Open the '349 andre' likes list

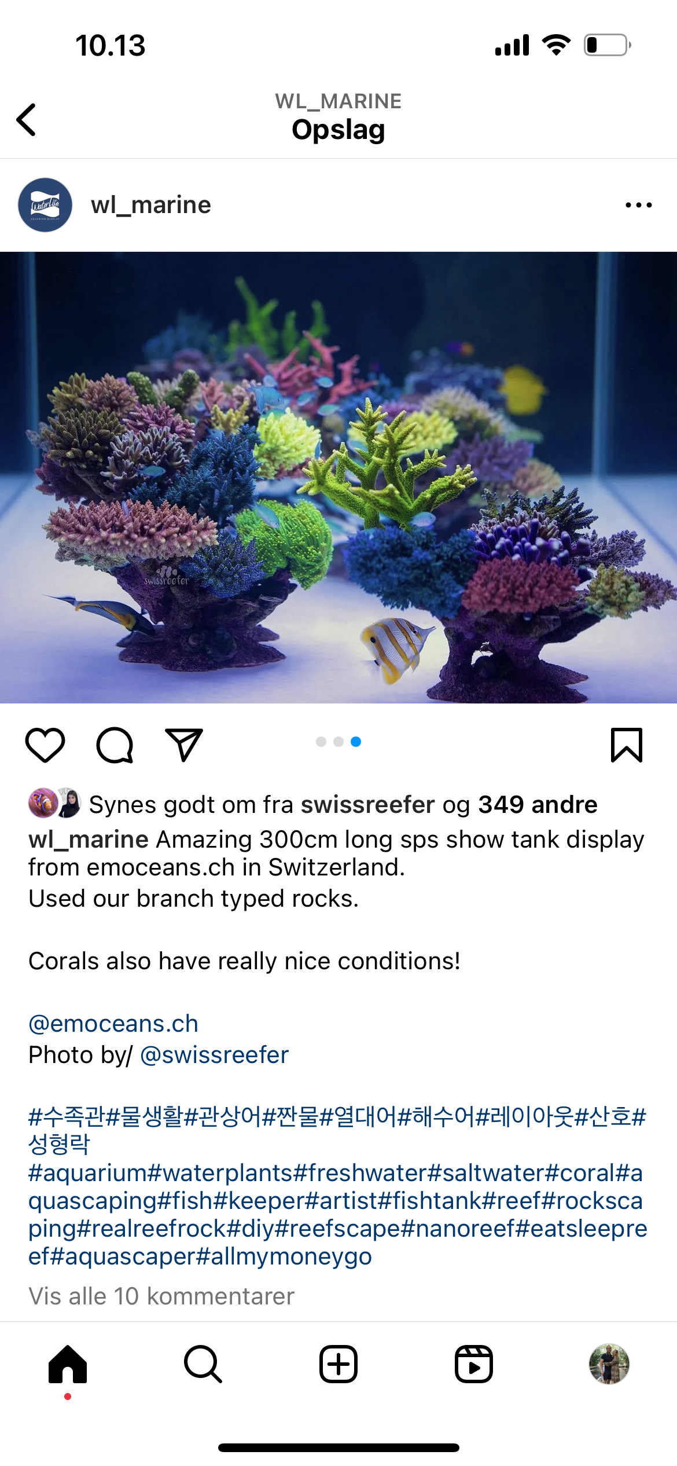pyautogui.click(x=538, y=805)
